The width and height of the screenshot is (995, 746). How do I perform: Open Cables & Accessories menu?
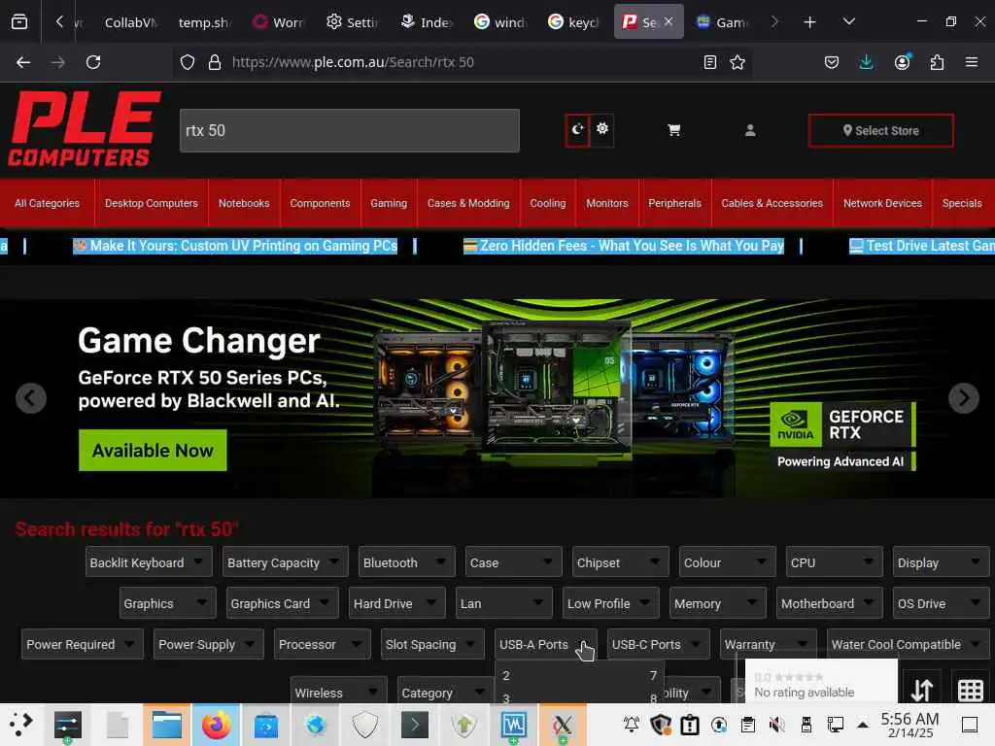772,203
